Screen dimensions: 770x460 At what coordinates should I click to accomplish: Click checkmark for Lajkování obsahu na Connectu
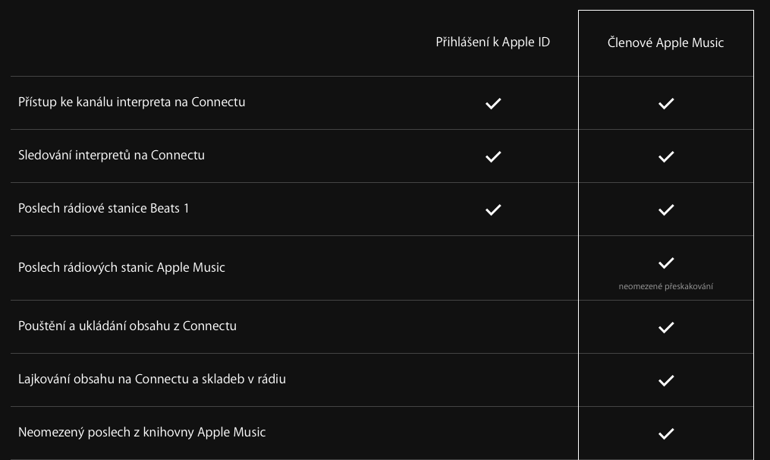[666, 380]
